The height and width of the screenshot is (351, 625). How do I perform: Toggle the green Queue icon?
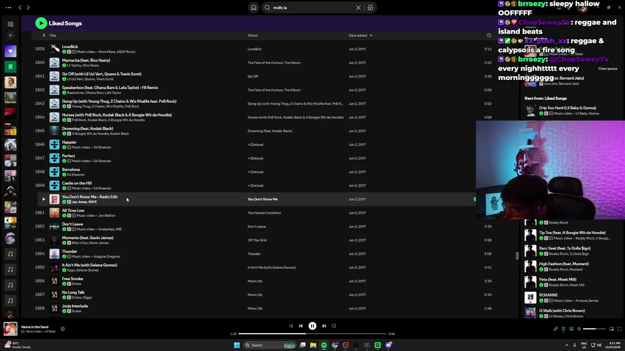[x=563, y=329]
